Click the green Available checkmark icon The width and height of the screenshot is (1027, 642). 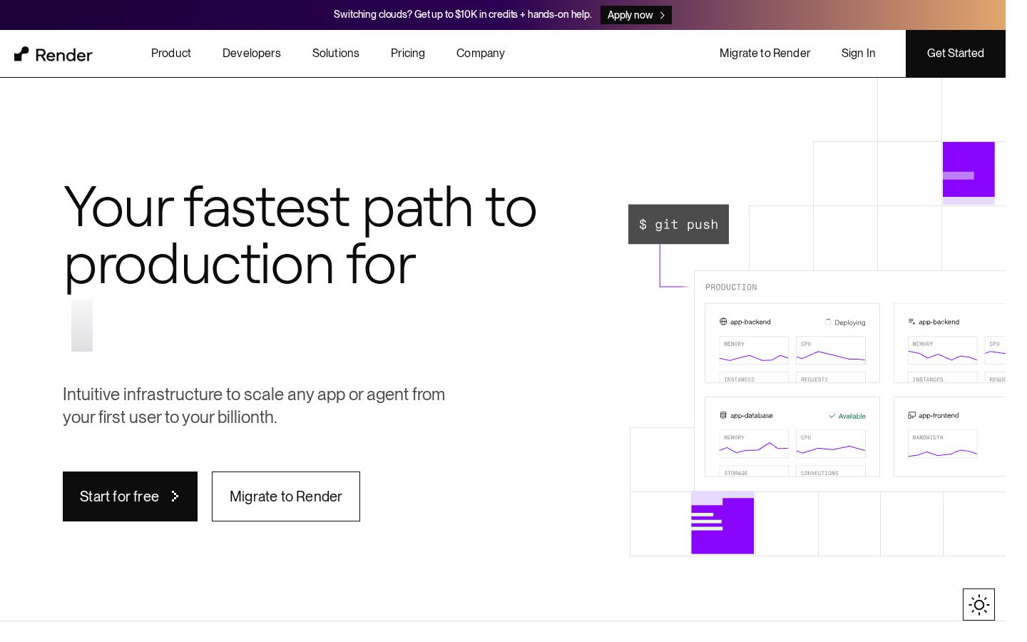click(x=832, y=416)
